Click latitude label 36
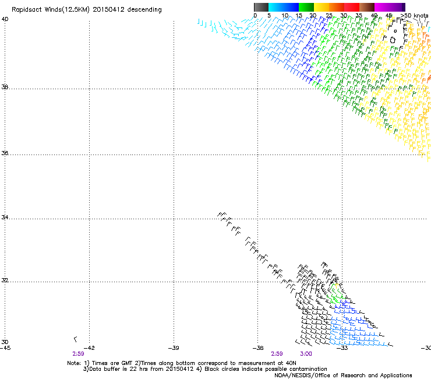The width and height of the screenshot is (431, 379). [x=5, y=153]
